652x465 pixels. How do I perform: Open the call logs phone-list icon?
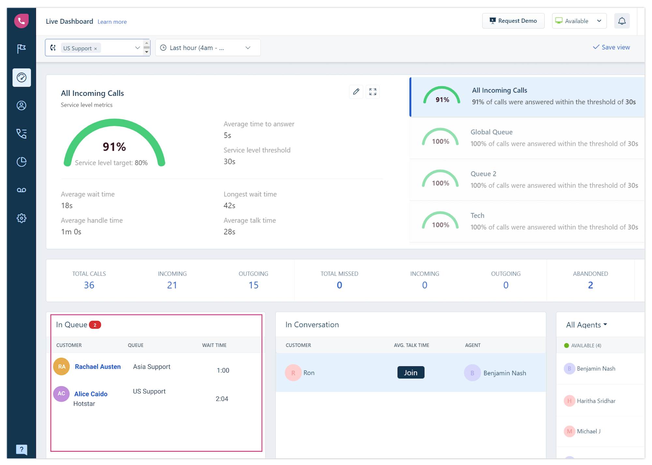tap(22, 134)
